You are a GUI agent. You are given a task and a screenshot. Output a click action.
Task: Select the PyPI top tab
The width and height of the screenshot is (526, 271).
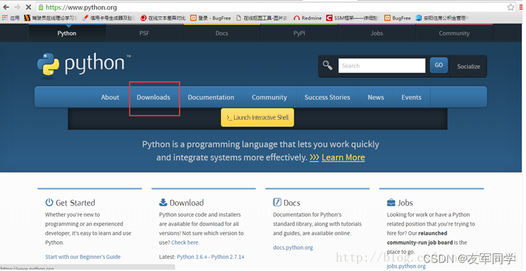point(299,33)
